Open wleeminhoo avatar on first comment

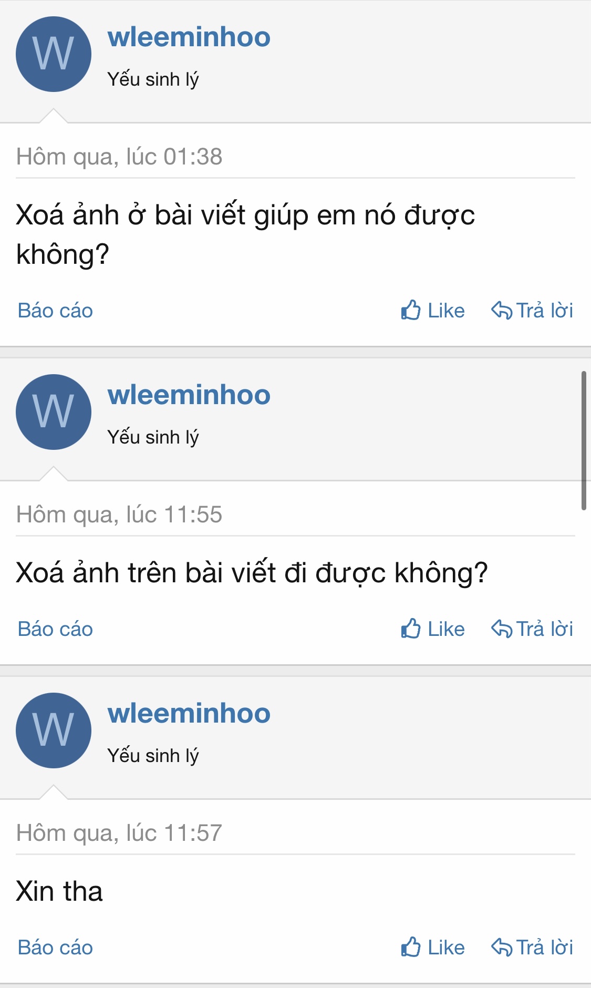(x=54, y=54)
